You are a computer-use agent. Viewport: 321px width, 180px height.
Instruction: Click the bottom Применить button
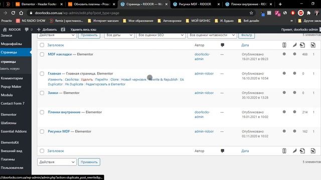(x=89, y=162)
